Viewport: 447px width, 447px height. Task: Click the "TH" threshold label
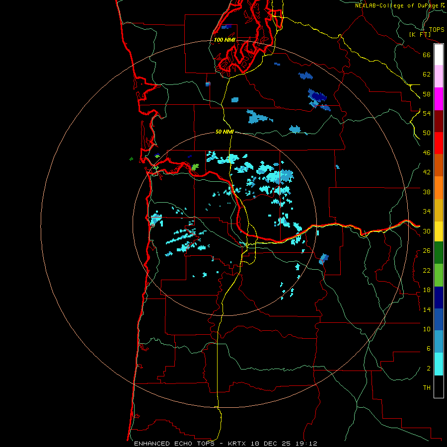tap(427, 388)
